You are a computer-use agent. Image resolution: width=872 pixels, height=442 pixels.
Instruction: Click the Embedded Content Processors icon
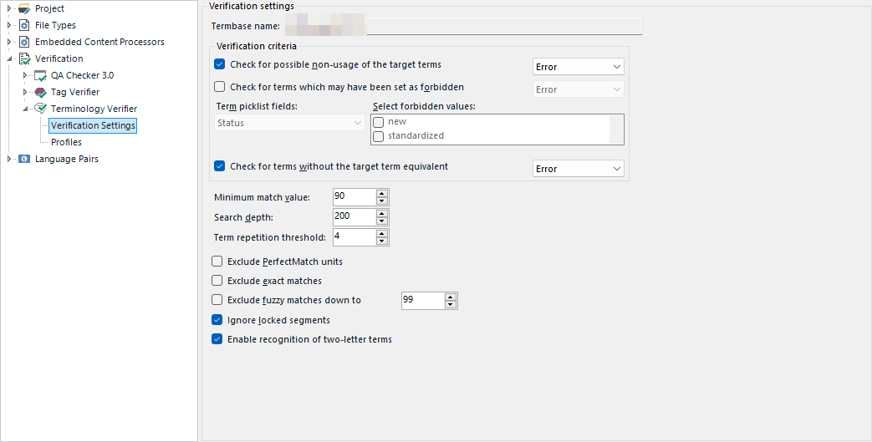tap(24, 43)
